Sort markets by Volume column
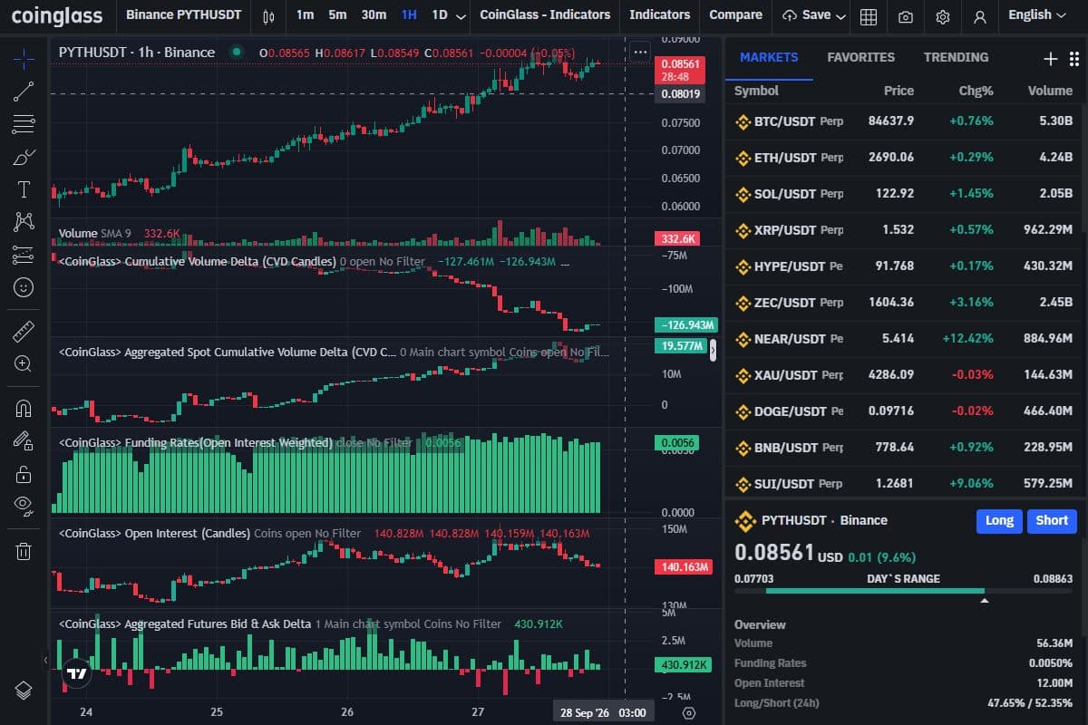Screen dimensions: 1088x725 [x=1050, y=91]
